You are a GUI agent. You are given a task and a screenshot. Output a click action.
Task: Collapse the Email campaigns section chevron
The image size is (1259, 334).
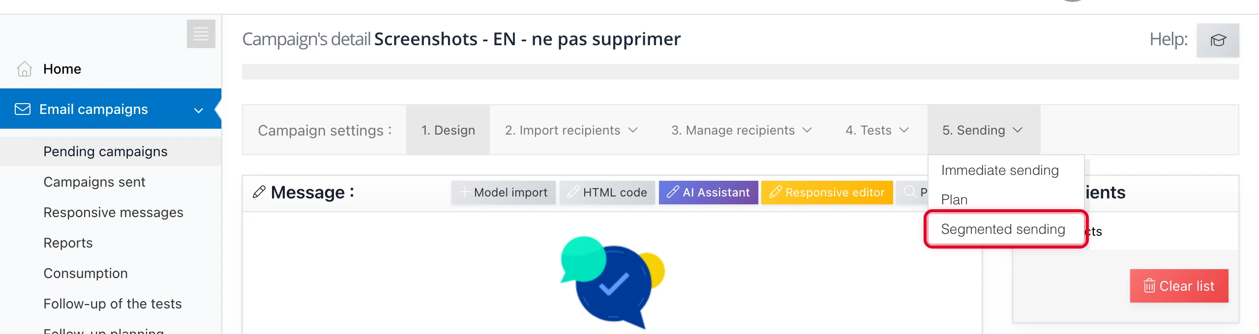[x=198, y=111]
